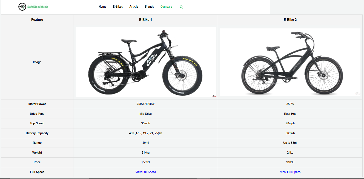Select the $1099 price
The image size is (364, 179).
tap(290, 162)
